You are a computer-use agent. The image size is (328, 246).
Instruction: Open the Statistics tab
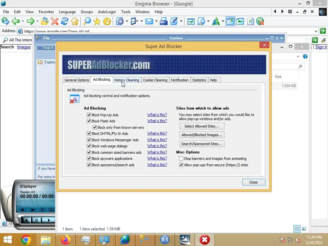[x=199, y=80]
